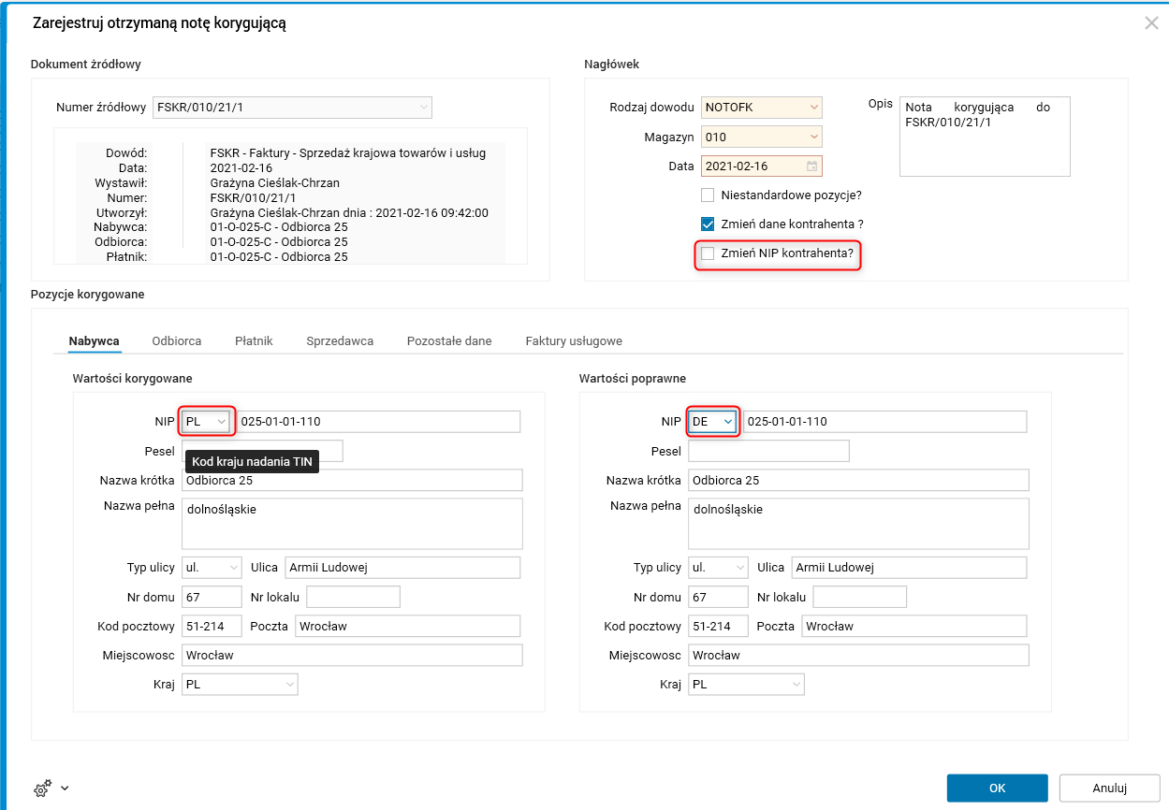Expand the settings gear dropdown arrow
The image size is (1169, 810).
(65, 788)
